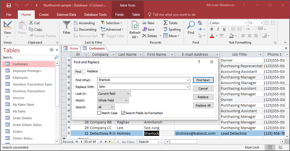This screenshot has height=151, width=290.
Task: Switch to the Fields tab
Action: click(x=120, y=15)
